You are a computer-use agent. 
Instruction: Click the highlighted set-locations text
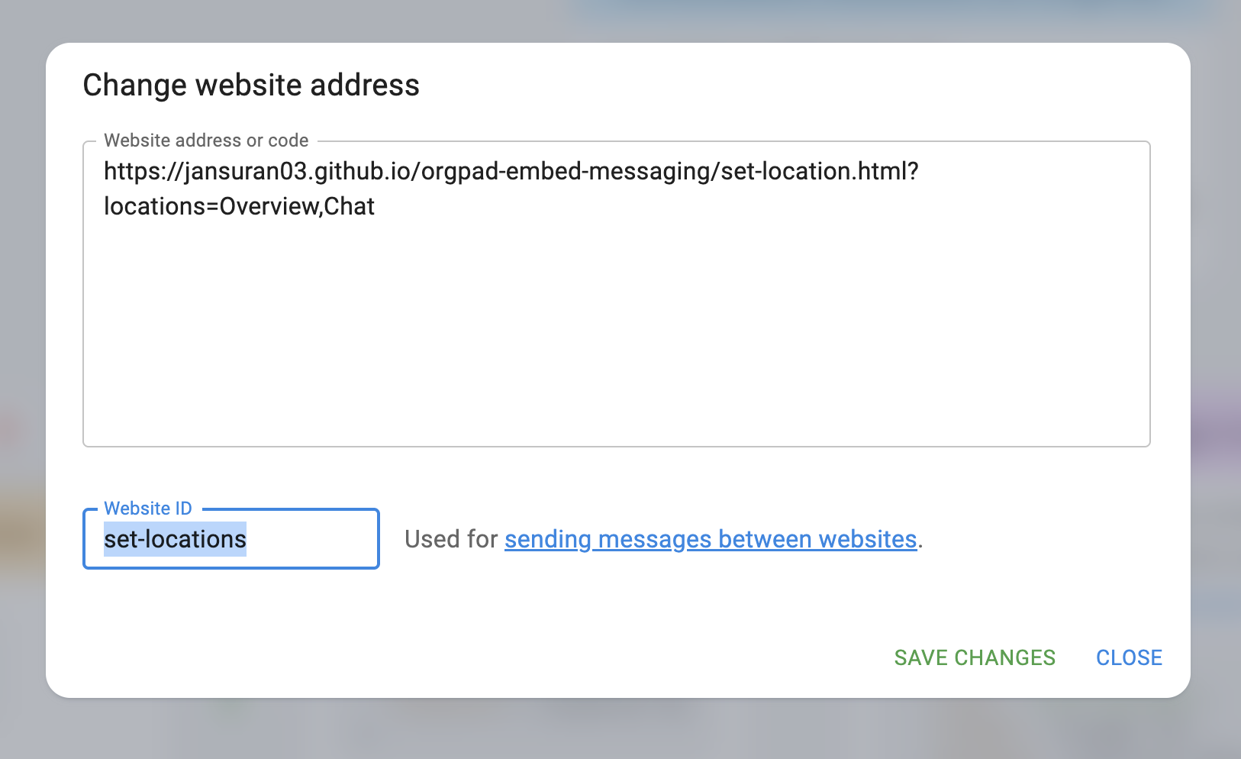[175, 539]
